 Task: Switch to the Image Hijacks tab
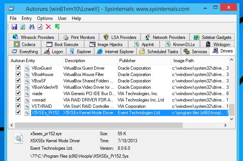(x=106, y=45)
